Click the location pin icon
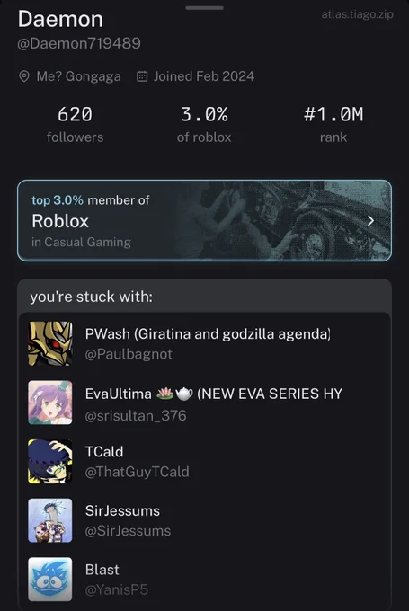The width and height of the screenshot is (409, 611). pyautogui.click(x=24, y=76)
